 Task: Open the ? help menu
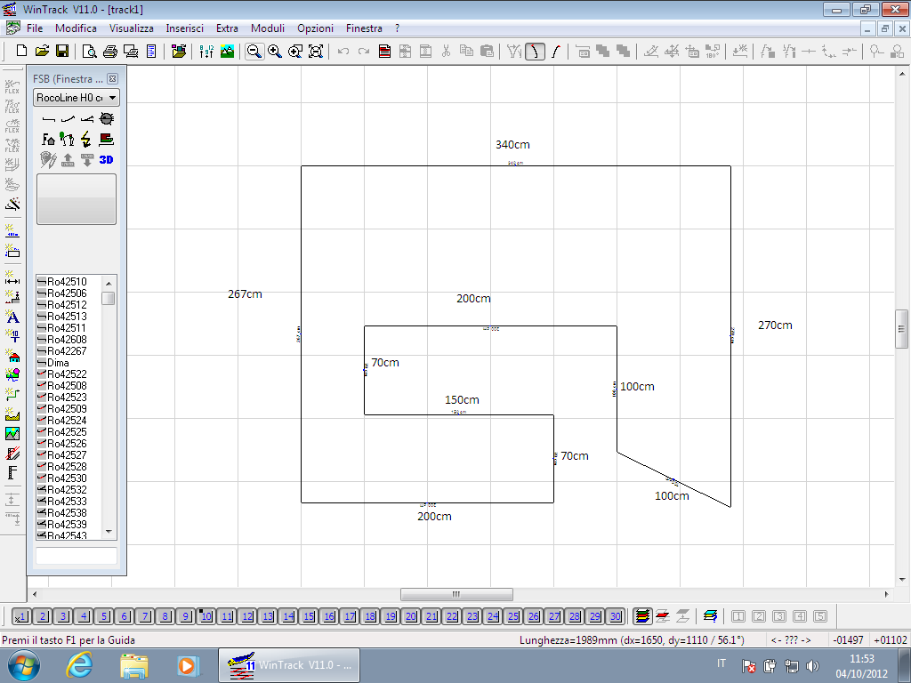(398, 28)
